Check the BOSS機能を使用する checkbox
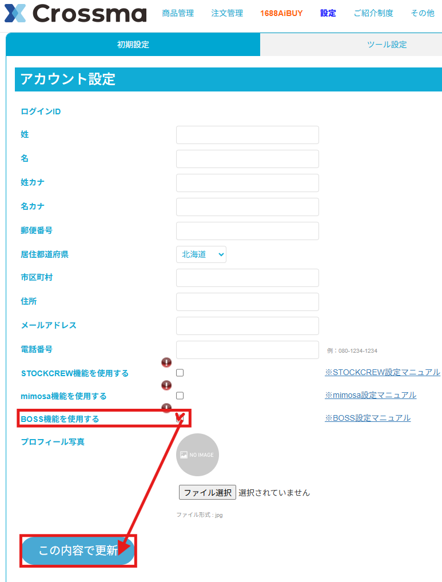The image size is (442, 582). pos(180,418)
